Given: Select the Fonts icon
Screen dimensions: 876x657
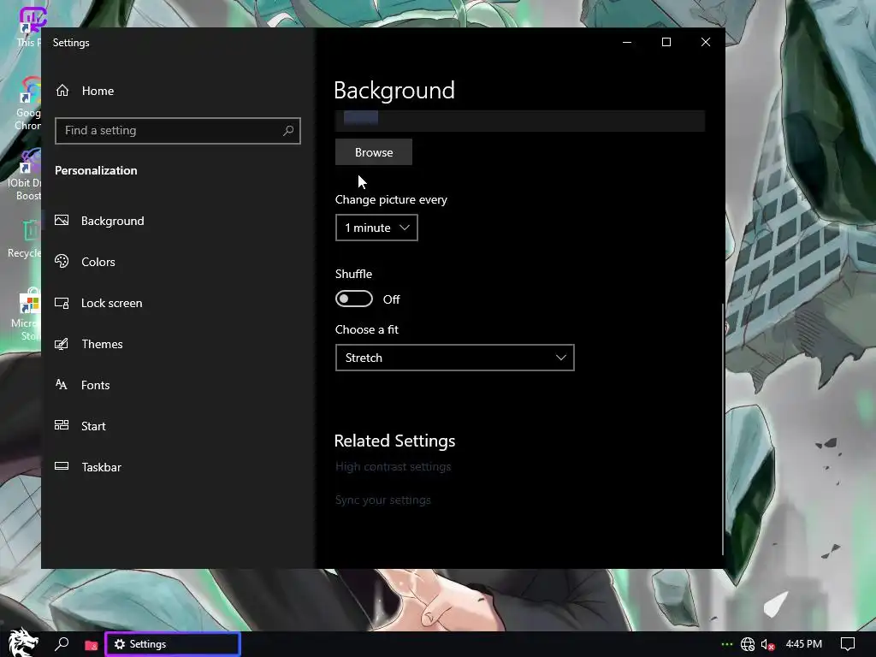Looking at the screenshot, I should click(x=62, y=384).
